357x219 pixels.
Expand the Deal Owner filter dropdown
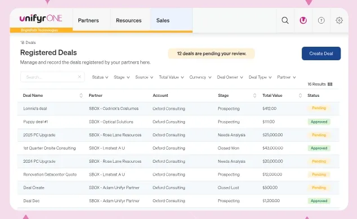click(230, 77)
